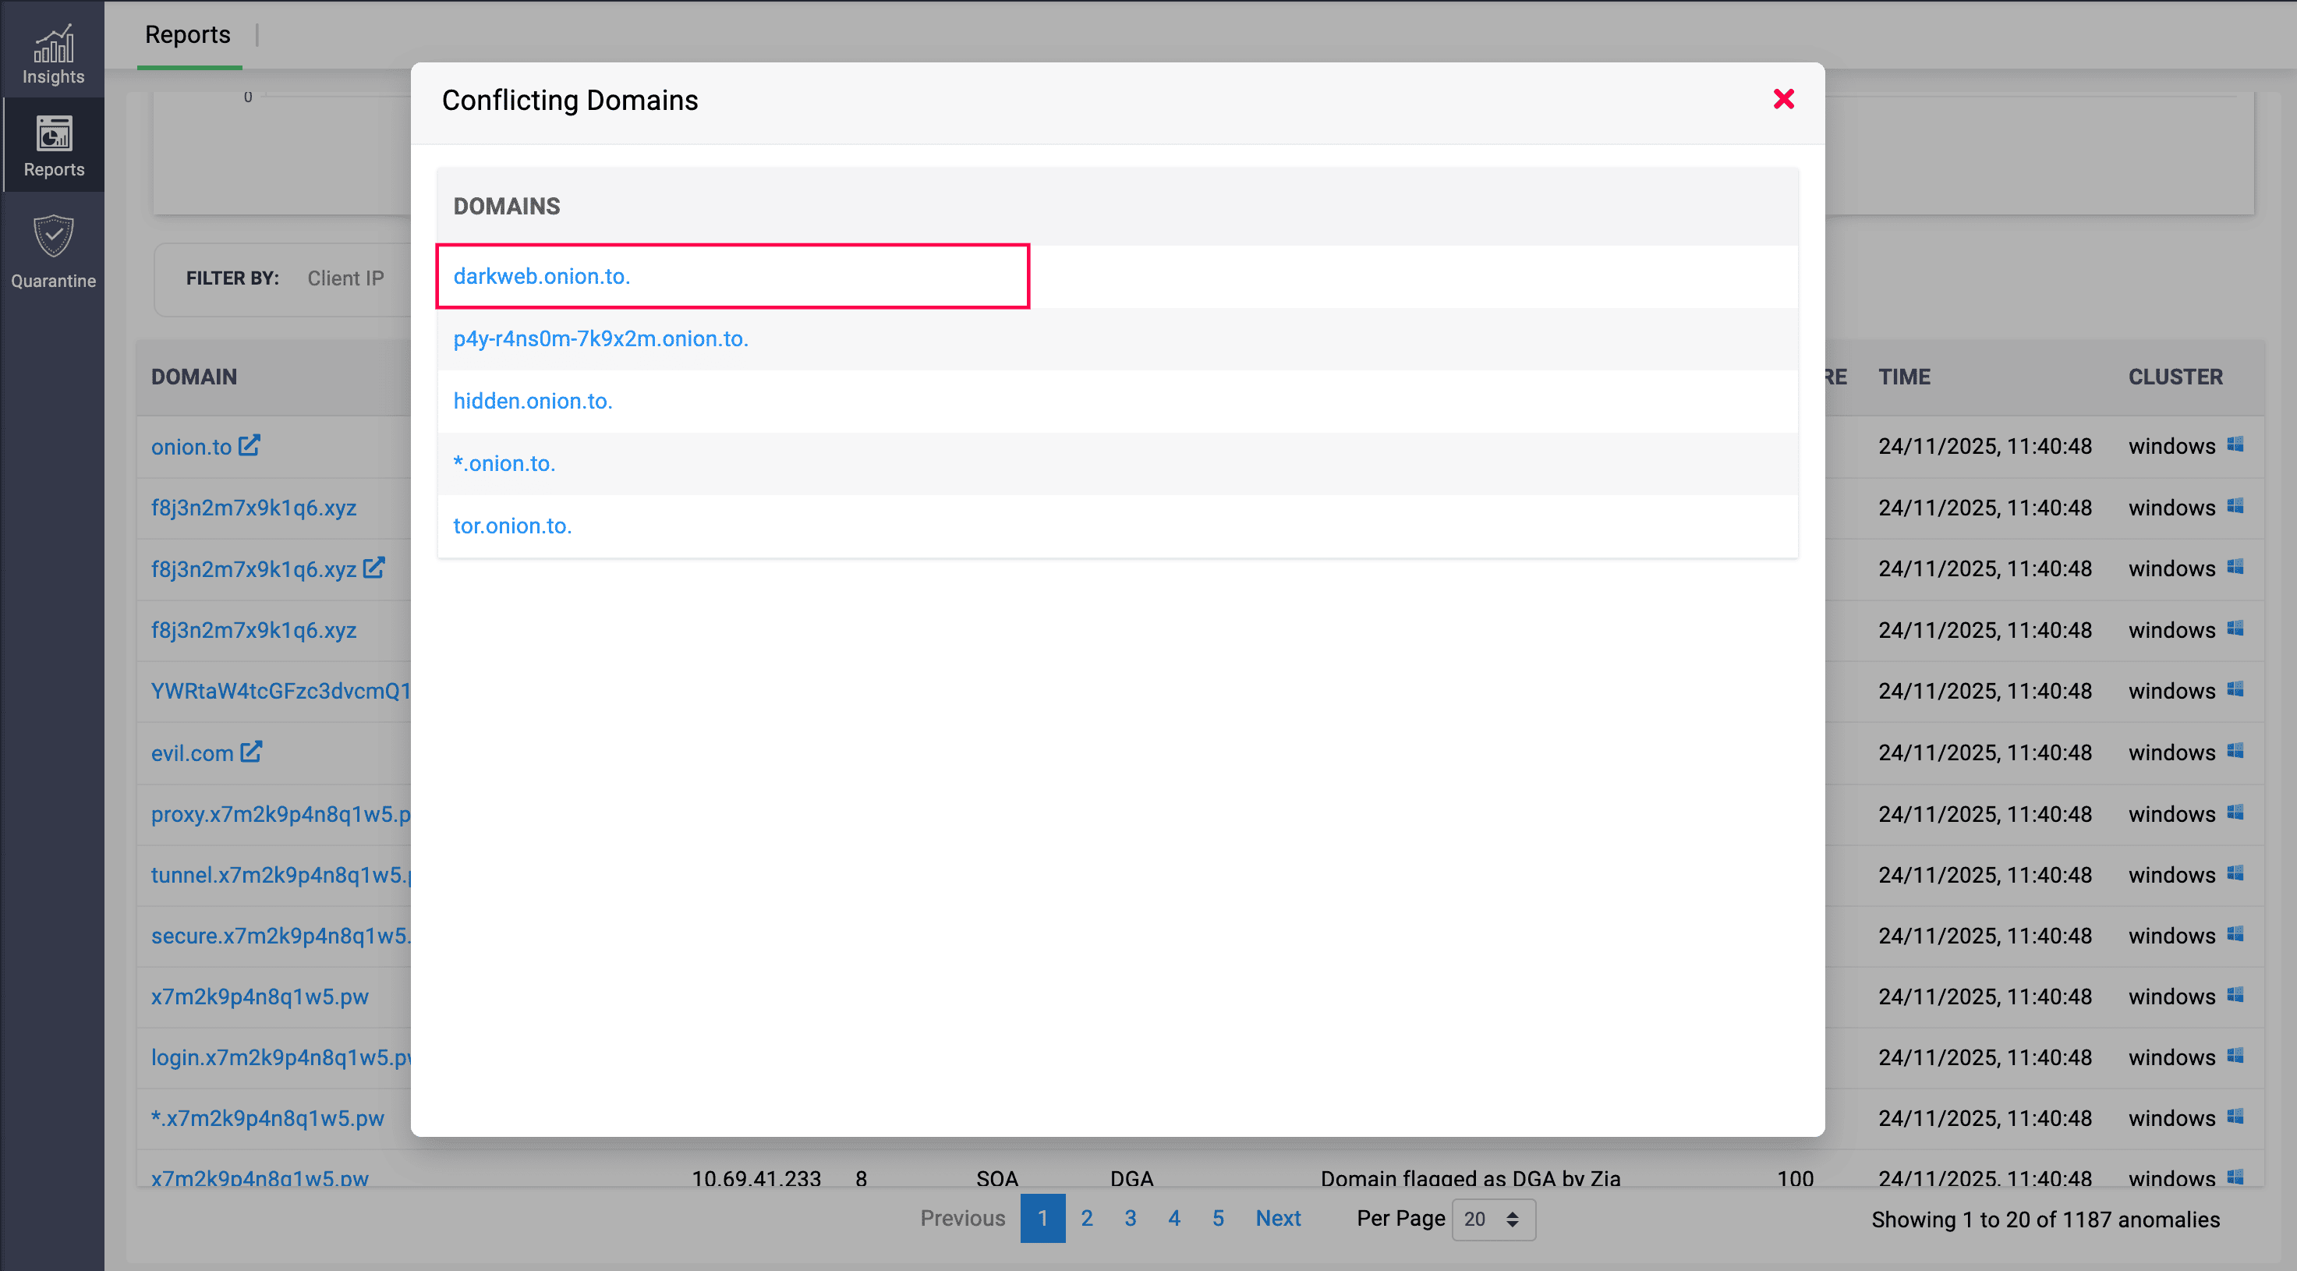Open p4y-r4ns0m-7k9x2m.onion.to. link
Viewport: 2297px width, 1271px height.
click(x=600, y=339)
